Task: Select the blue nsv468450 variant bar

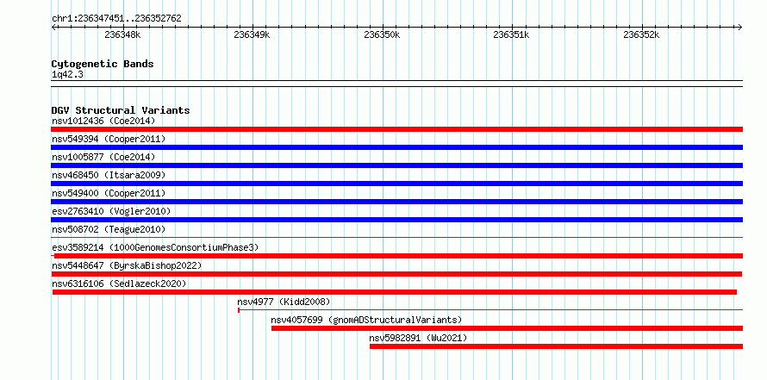Action: click(396, 184)
